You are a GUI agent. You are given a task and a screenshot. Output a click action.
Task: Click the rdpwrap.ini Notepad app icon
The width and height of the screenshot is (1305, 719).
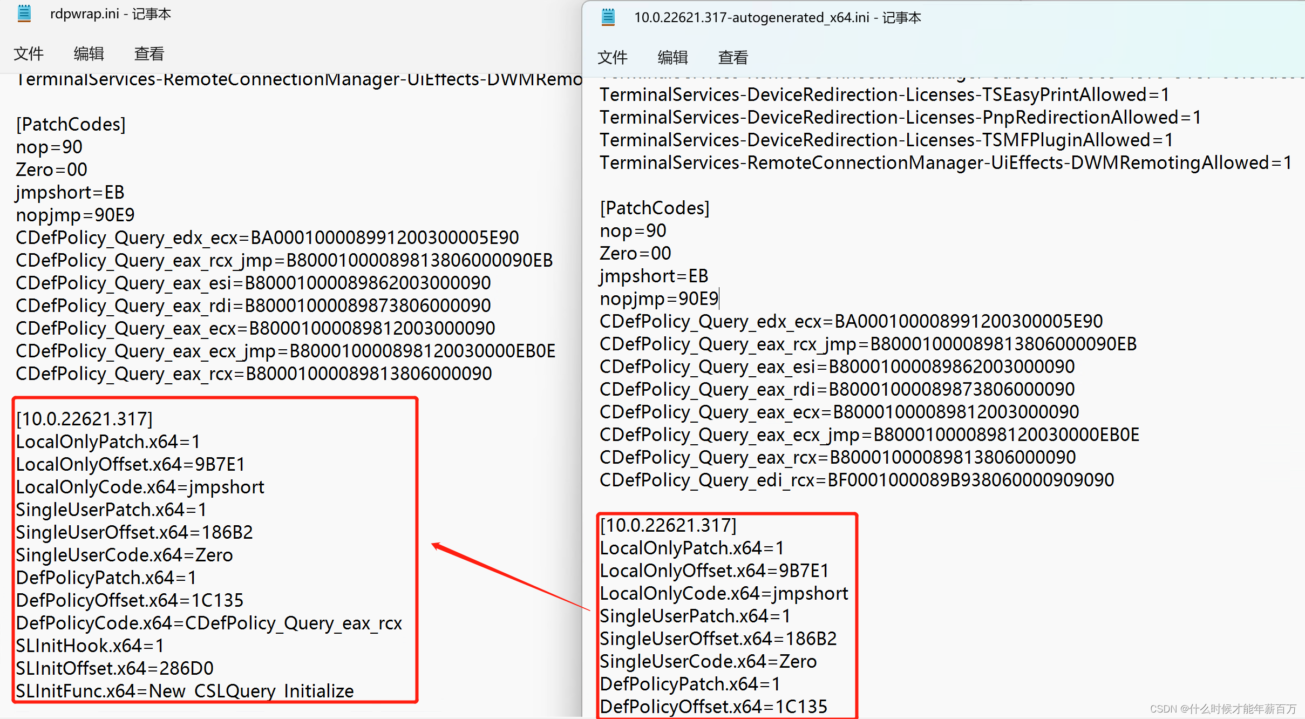pyautogui.click(x=24, y=13)
